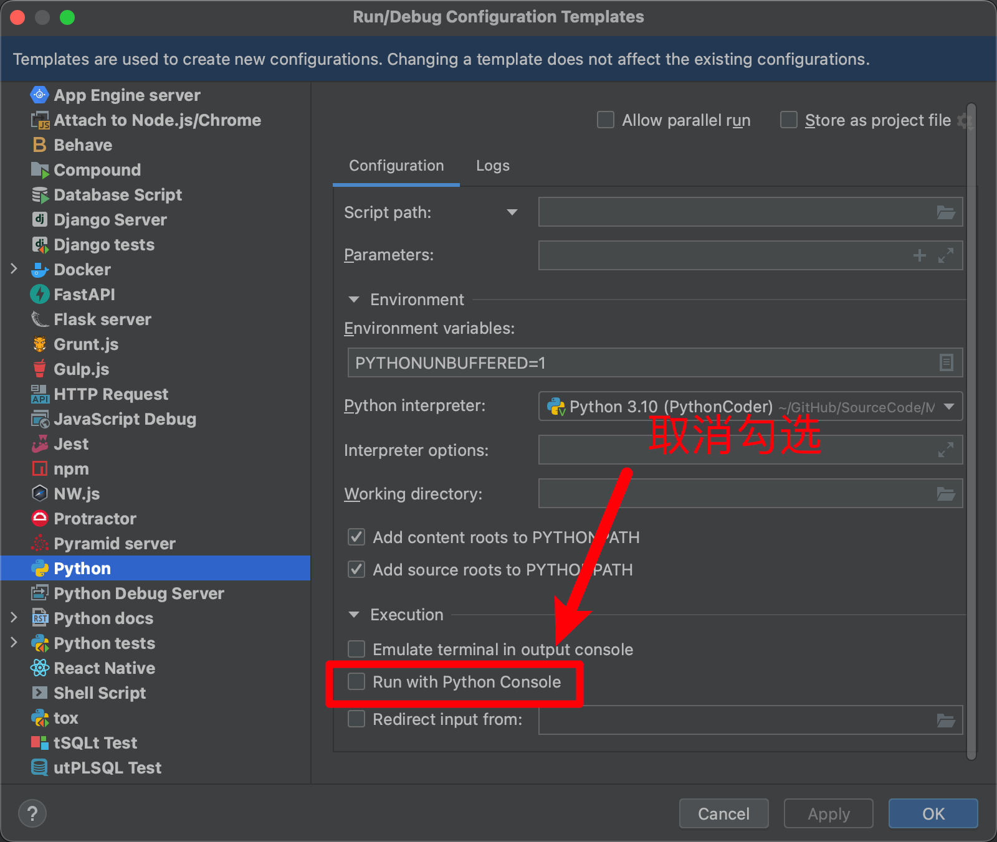The image size is (997, 842).
Task: Uncheck Add source roots to PYTHONPATH
Action: (x=356, y=569)
